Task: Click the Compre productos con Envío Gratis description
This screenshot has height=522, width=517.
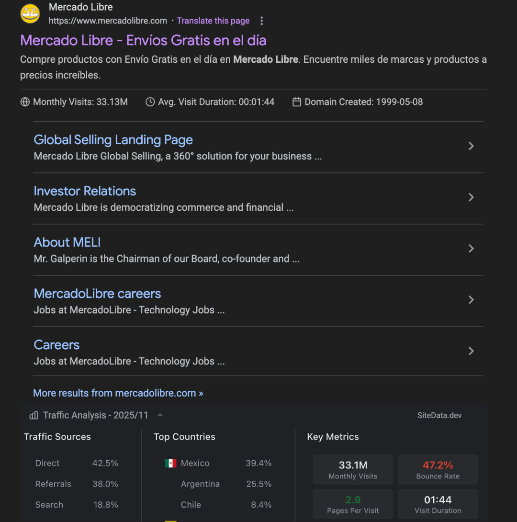Action: [254, 67]
